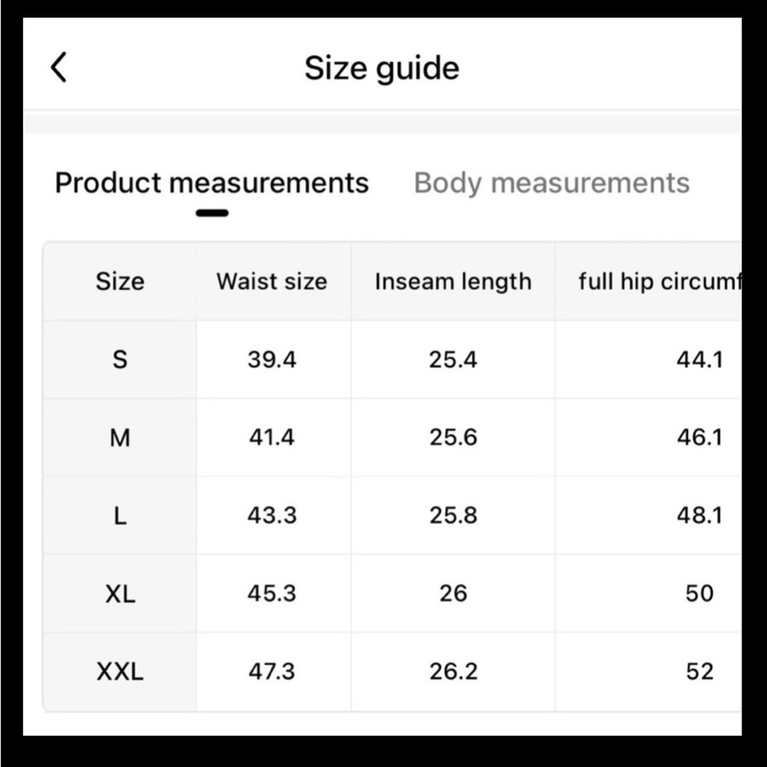The height and width of the screenshot is (767, 767).
Task: Click the Waist size column header
Action: [272, 281]
